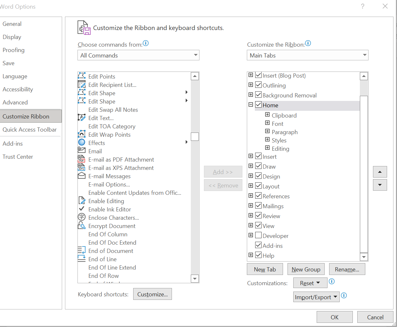This screenshot has height=327, width=397.
Task: Select Quick Access Toolbar category
Action: 31,130
